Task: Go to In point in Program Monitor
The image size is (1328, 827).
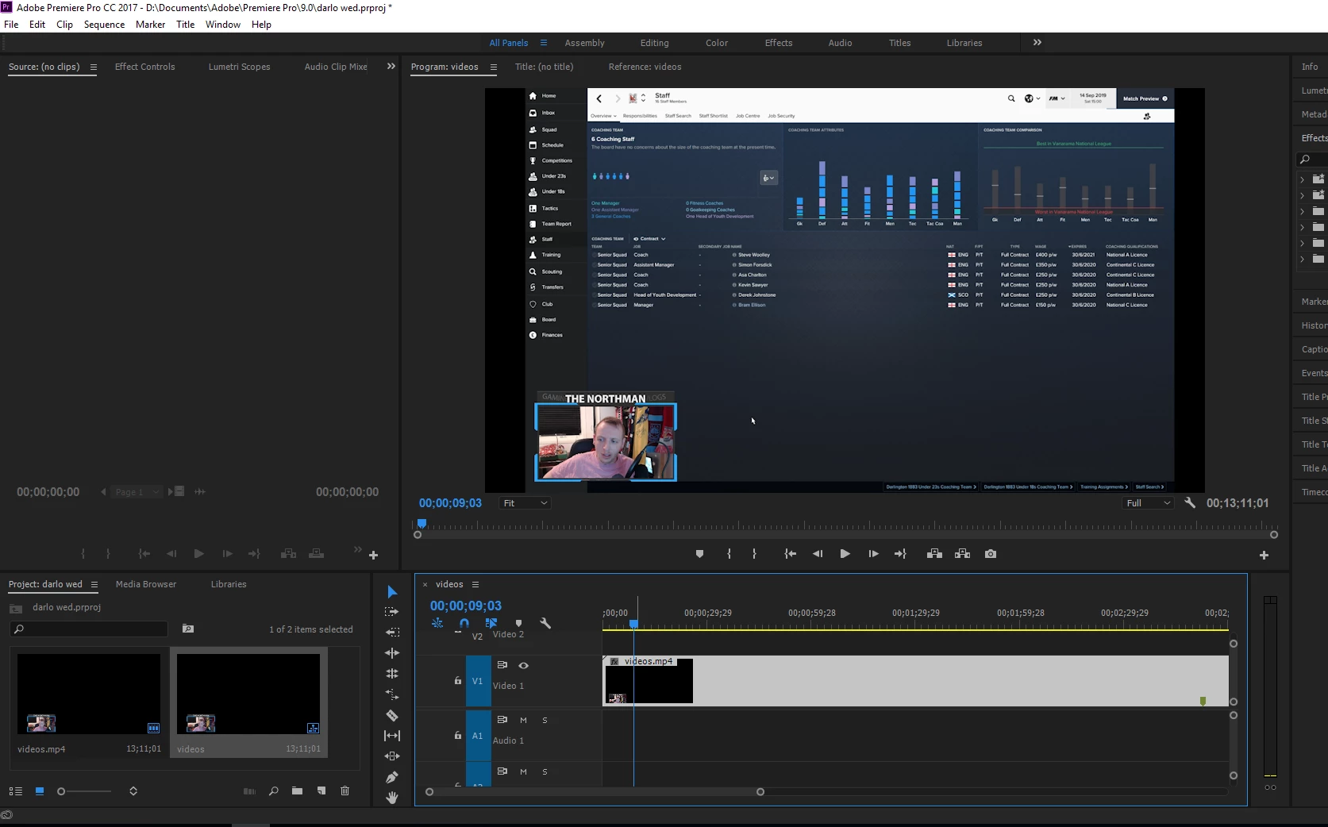Action: [x=790, y=554]
